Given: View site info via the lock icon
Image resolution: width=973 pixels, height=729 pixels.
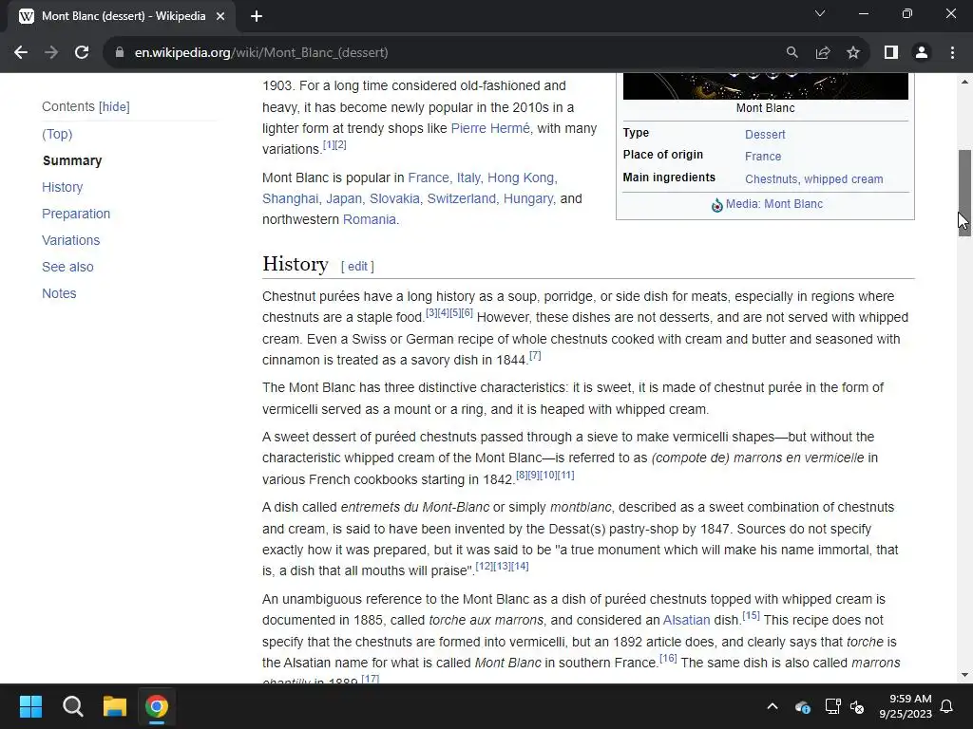Looking at the screenshot, I should (x=120, y=53).
